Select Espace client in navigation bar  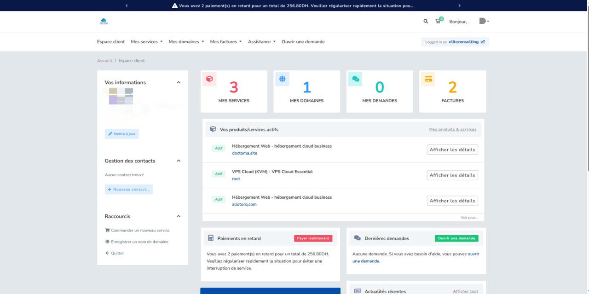pos(110,42)
